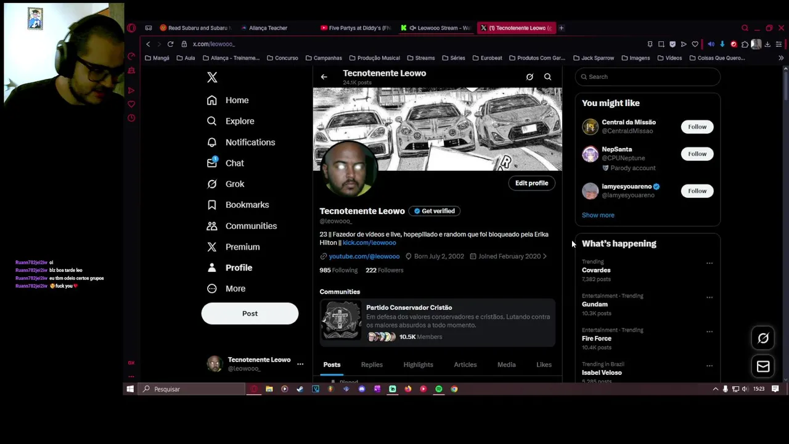Click the back arrow on profile header
The image size is (789, 444).
[324, 77]
